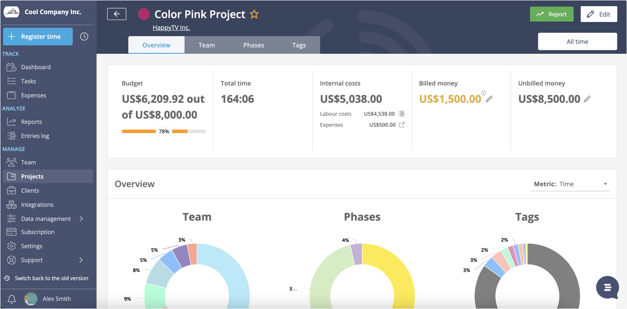
Task: Open expenses external link icon
Action: [x=401, y=125]
